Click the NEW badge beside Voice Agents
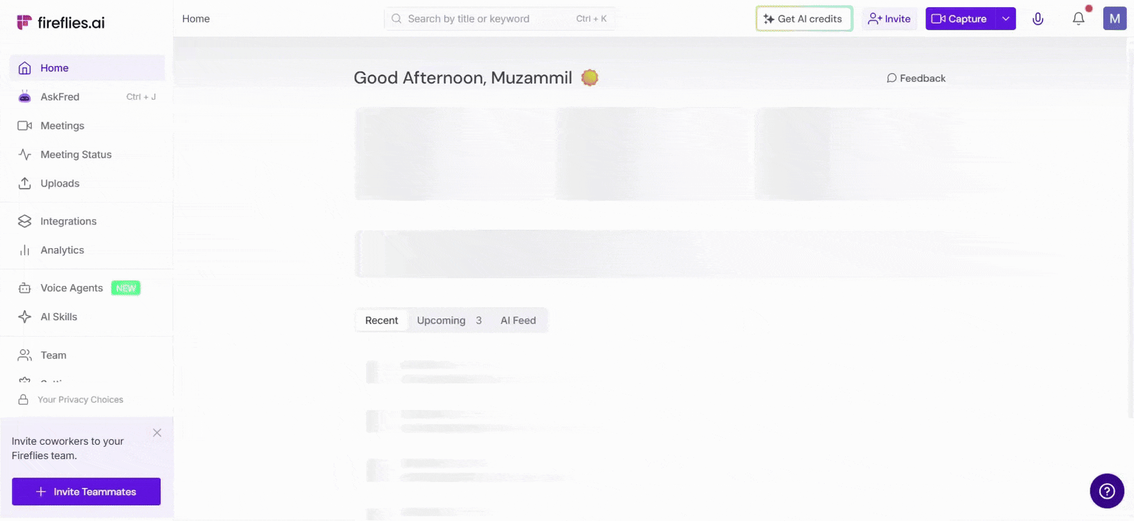Screen dimensions: 1134x521 tap(126, 288)
